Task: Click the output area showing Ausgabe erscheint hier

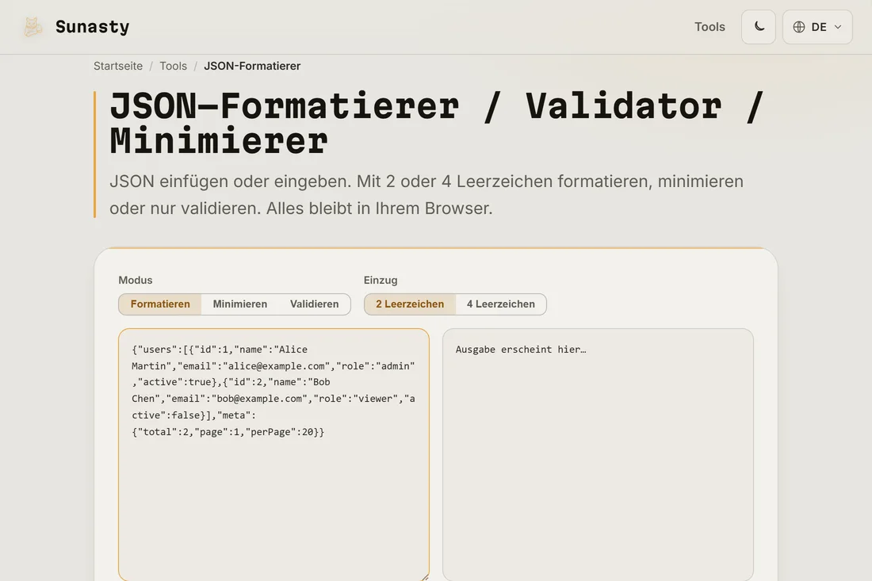Action: 598,455
